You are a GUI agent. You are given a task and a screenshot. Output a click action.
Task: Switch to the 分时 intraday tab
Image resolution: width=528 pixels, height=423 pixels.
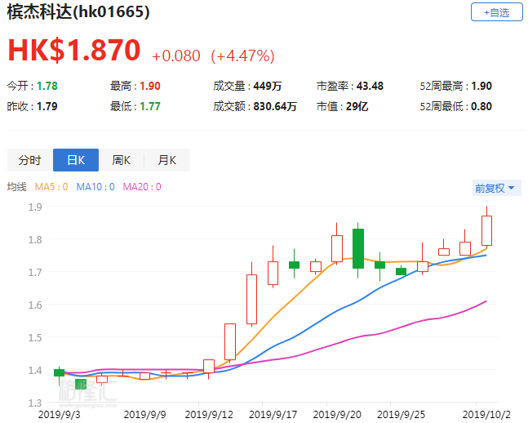coord(30,160)
